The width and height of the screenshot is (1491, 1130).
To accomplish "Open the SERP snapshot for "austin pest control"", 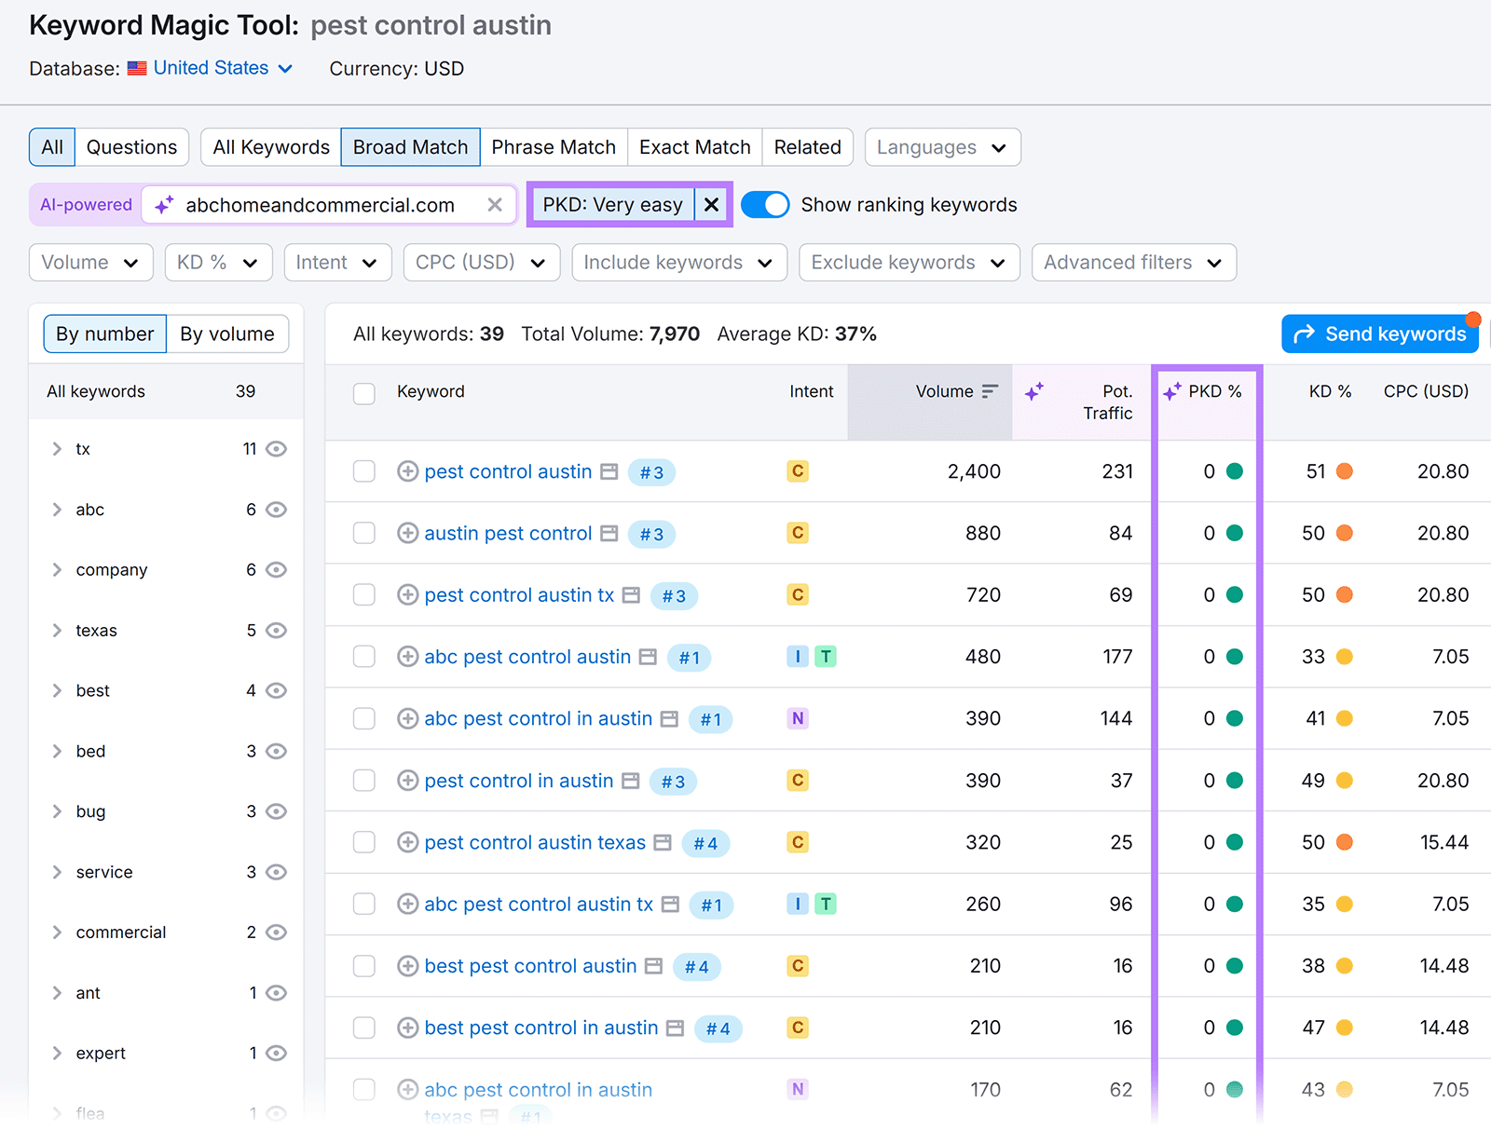I will pos(609,533).
